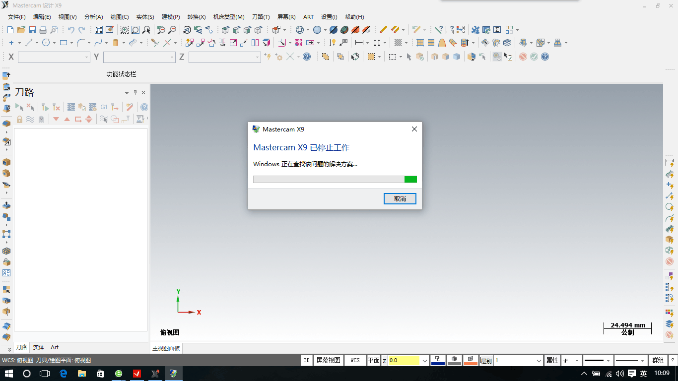Pin the Toolpaths panel with the pushpin

pyautogui.click(x=135, y=92)
